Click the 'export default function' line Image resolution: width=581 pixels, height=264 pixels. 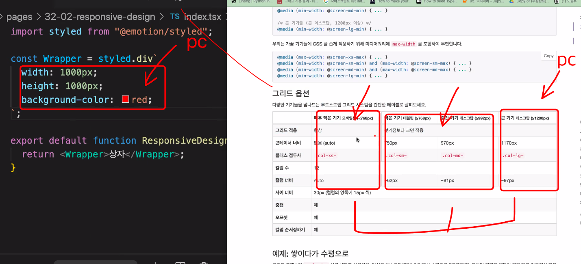pos(119,141)
